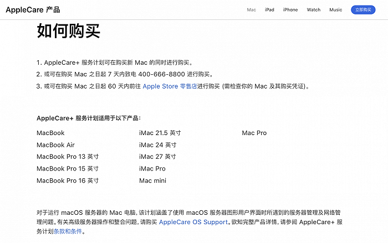Image resolution: width=388 pixels, height=243 pixels.
Task: Click the MacBook Air list entry
Action: [x=55, y=145]
